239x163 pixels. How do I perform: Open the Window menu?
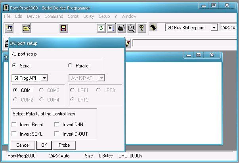coord(129,16)
